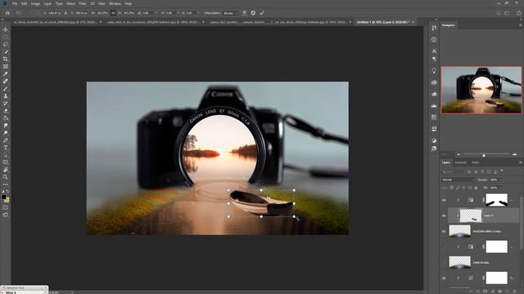This screenshot has width=524, height=294.
Task: Click the Share button at top right
Action: point(518,13)
